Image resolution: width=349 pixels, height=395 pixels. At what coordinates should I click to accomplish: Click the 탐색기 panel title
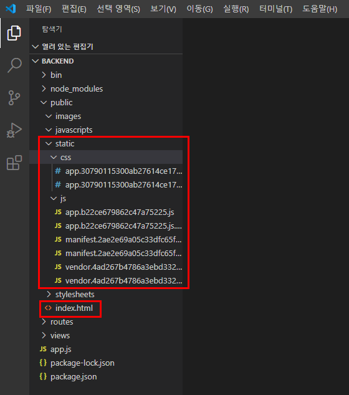click(52, 29)
